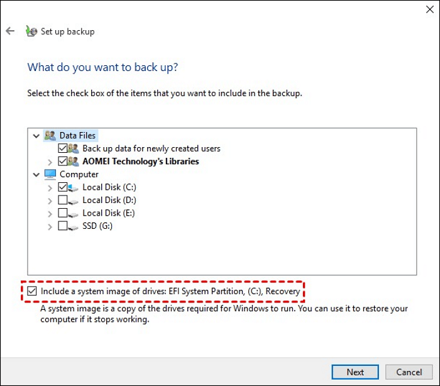Click the AOMEI Technology's Libraries users icon
440x386 pixels.
[74, 161]
